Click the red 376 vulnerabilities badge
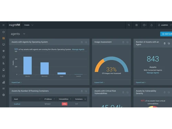This screenshot has width=172, height=129. click(65, 104)
